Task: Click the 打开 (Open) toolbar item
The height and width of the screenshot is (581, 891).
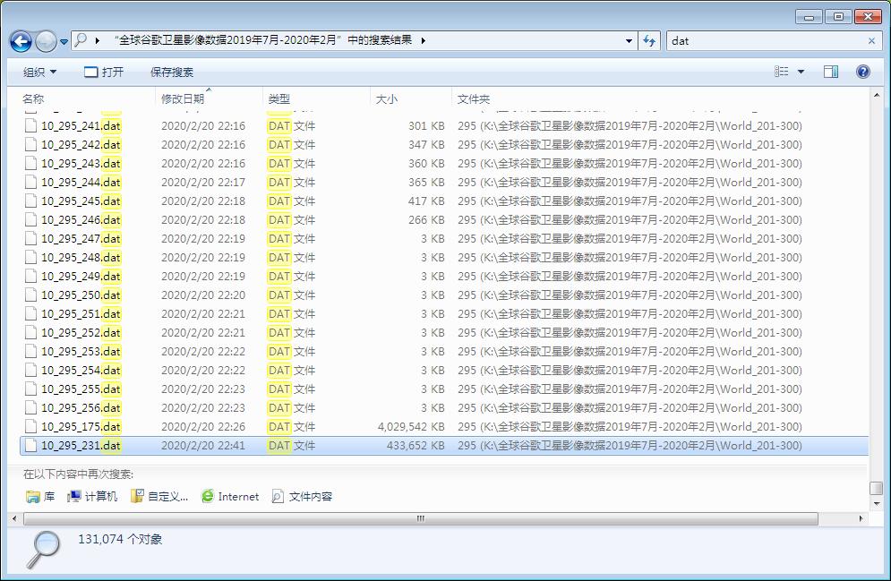Action: point(104,72)
